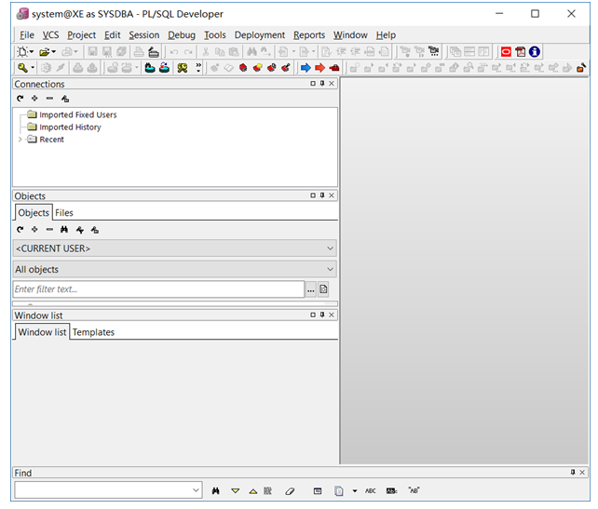Click the blue Info icon
Image resolution: width=598 pixels, height=509 pixels.
pyautogui.click(x=535, y=51)
